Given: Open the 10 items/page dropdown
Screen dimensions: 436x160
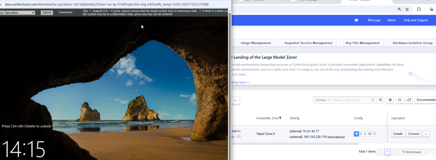Looking at the screenshot, I should [414, 152].
